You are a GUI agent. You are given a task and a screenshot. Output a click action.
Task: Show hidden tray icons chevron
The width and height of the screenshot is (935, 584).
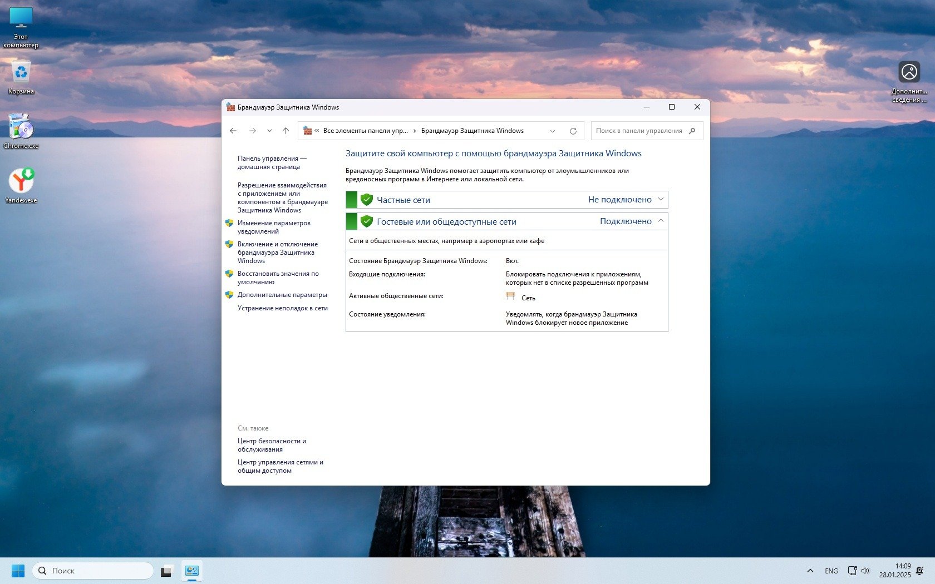pyautogui.click(x=810, y=571)
